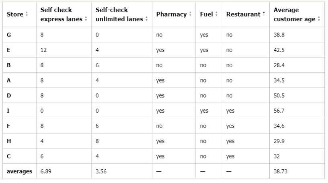Click the Fuel header text
Image resolution: width=328 pixels, height=183 pixels.
coord(206,14)
